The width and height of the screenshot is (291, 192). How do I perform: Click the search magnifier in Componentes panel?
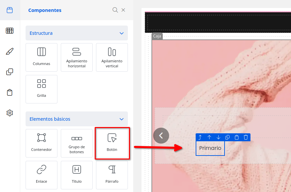coord(115,10)
